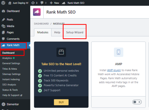Viewport: 149px width, 110px height.
Task: Switch to the Help tab
Action: coord(57,32)
